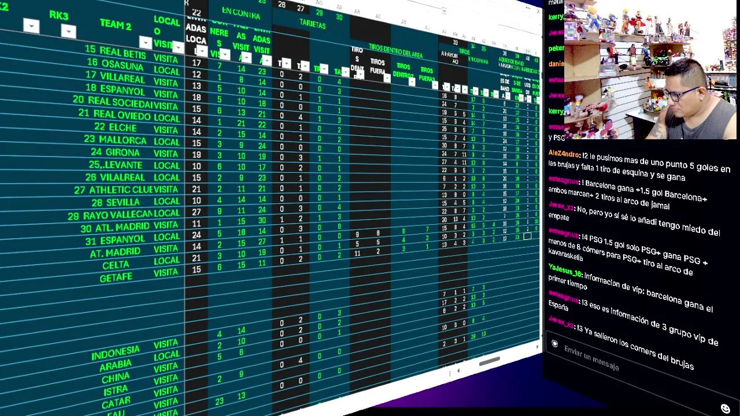Open the emoji picker in chat
Viewport: 740px width, 416px height.
point(726,408)
